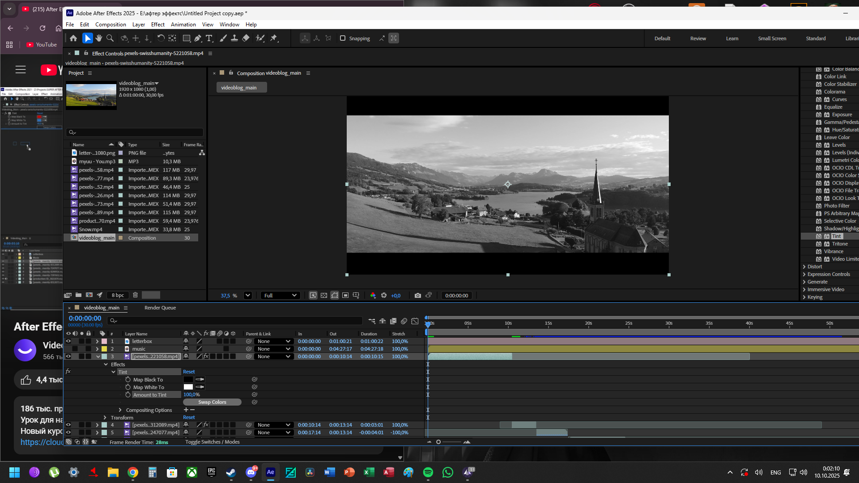The height and width of the screenshot is (483, 859).
Task: Click the delete trash icon in Project panel
Action: click(136, 295)
